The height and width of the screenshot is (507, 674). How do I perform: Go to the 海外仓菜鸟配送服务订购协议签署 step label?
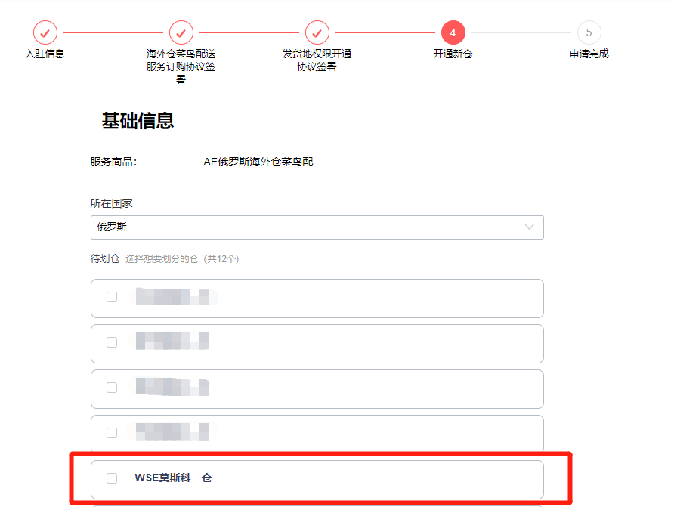pyautogui.click(x=181, y=66)
